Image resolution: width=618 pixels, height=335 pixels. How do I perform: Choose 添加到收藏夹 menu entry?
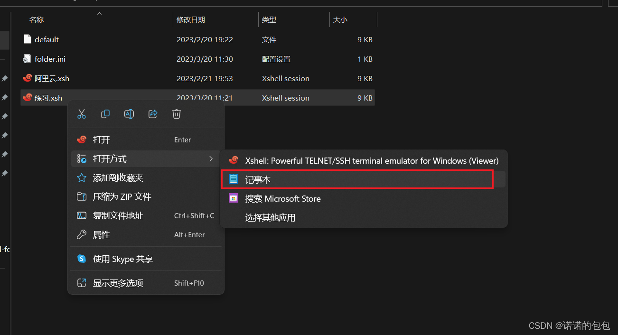coord(146,177)
